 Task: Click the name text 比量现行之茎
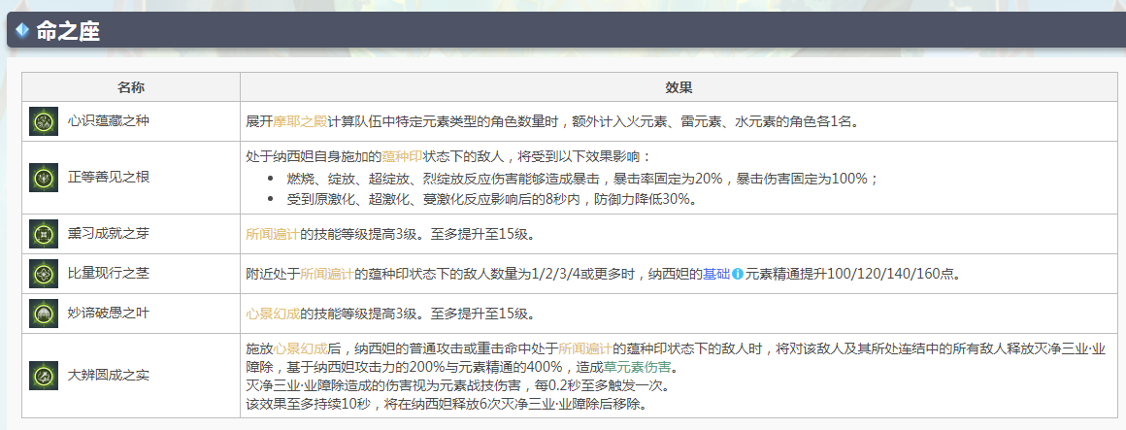click(109, 274)
